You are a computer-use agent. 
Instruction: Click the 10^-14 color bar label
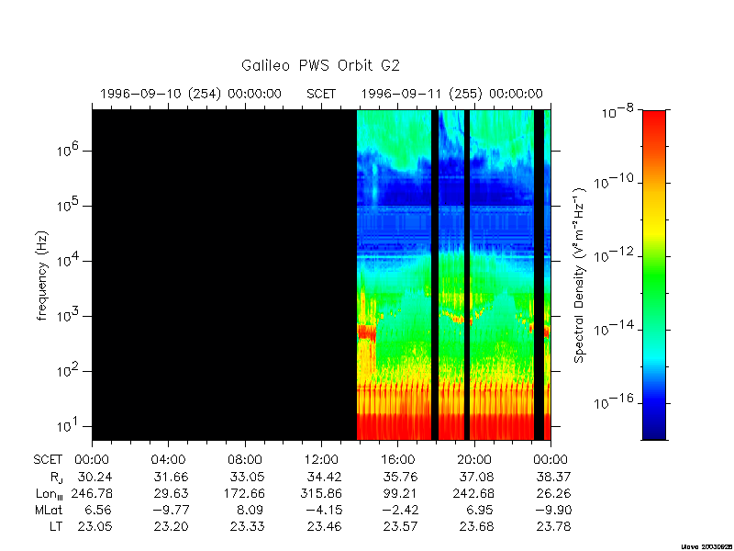pos(613,328)
